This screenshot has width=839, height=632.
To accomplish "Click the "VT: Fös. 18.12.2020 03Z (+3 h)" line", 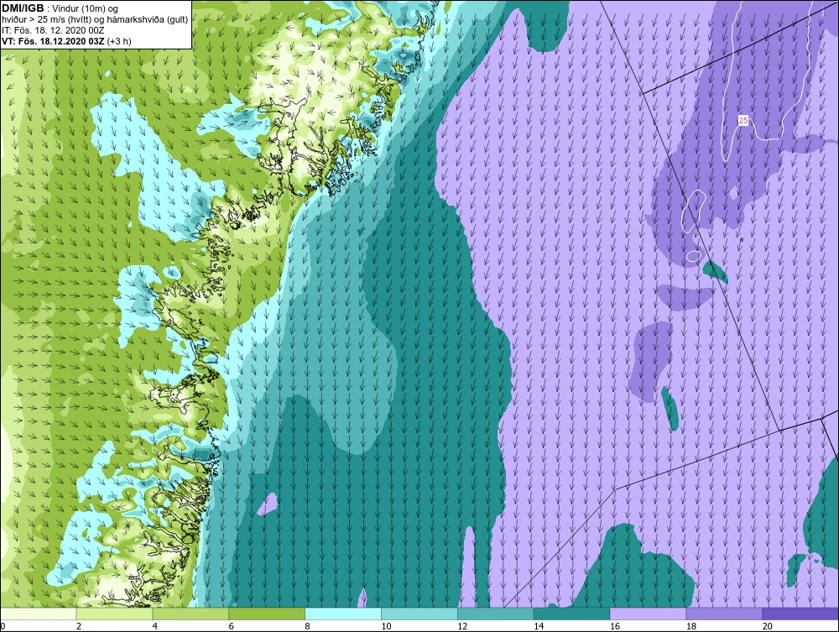I will [x=66, y=41].
